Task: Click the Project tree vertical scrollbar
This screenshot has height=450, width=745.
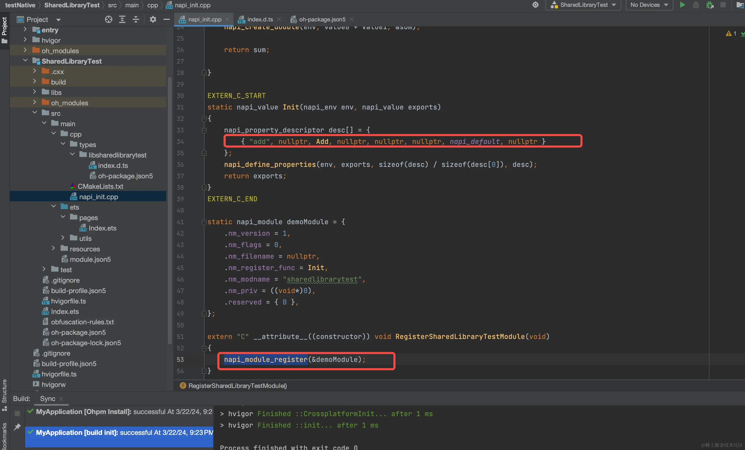Action: 170,211
